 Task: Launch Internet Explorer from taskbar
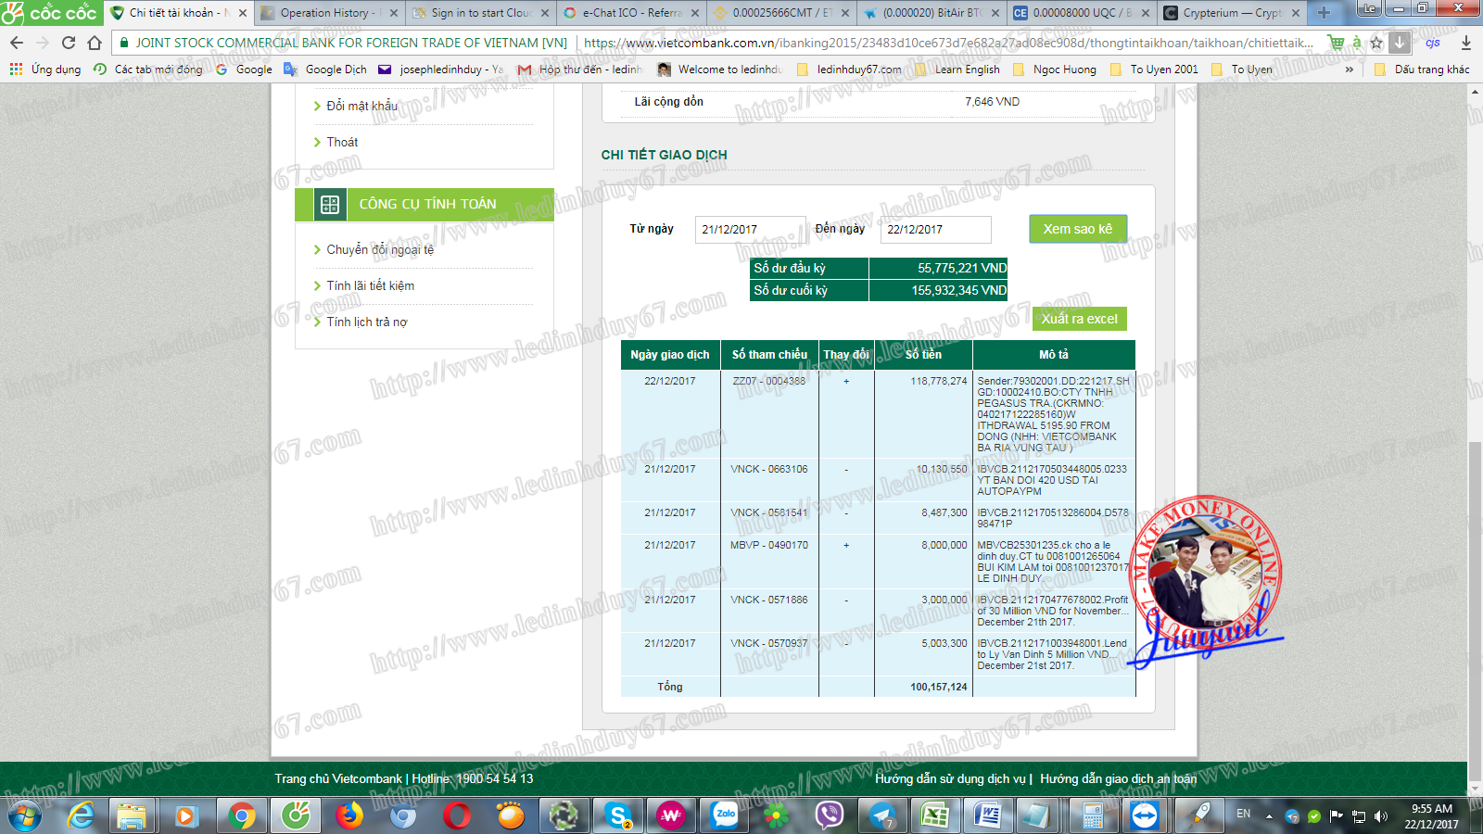click(82, 816)
